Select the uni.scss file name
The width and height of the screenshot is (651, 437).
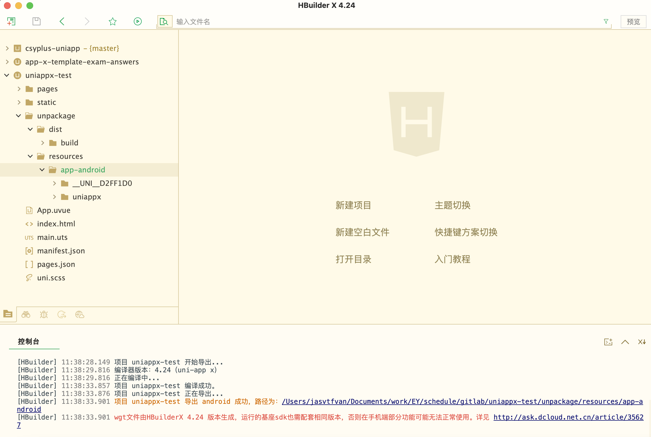(51, 278)
